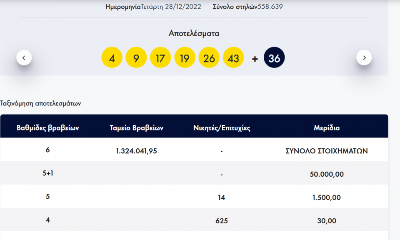Screen dimensions: 400x240
Task: Click the next draw arrow button
Action: tap(364, 57)
